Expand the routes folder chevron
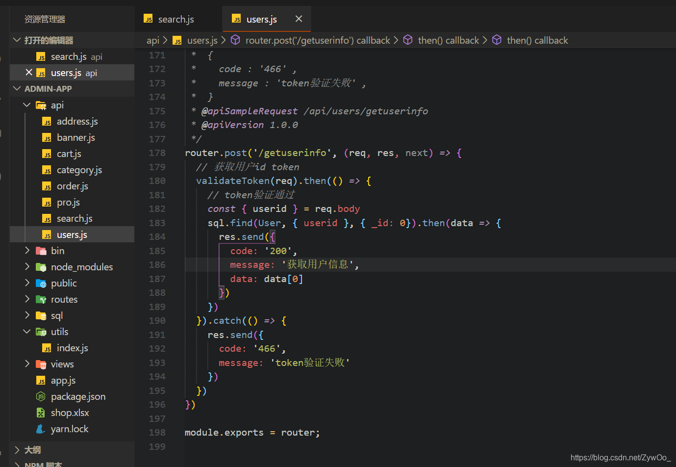Viewport: 676px width, 467px height. 27,299
